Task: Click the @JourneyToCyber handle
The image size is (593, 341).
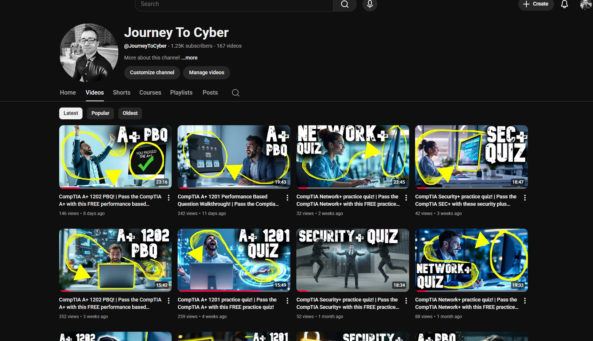Action: pos(145,46)
